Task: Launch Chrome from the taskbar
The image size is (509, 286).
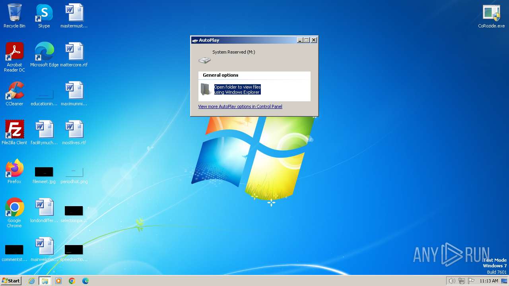Action: click(72, 281)
